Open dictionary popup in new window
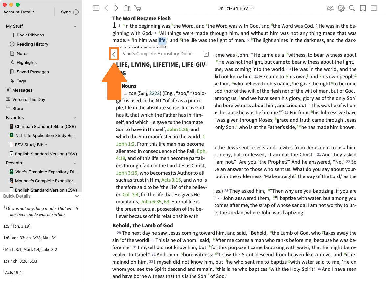The image size is (387, 282). [206, 54]
